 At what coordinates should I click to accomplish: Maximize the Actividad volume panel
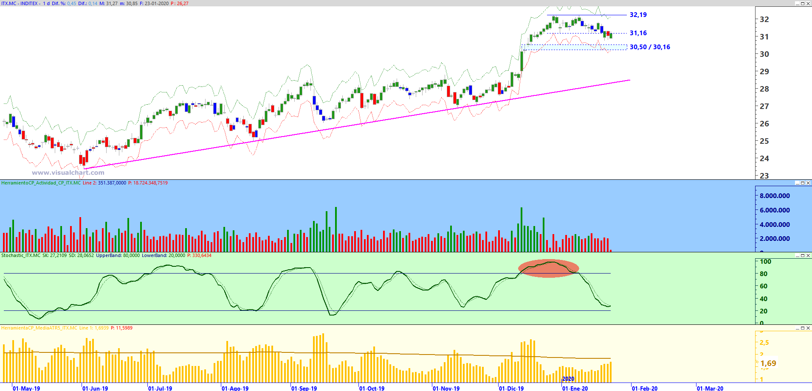tap(802, 183)
